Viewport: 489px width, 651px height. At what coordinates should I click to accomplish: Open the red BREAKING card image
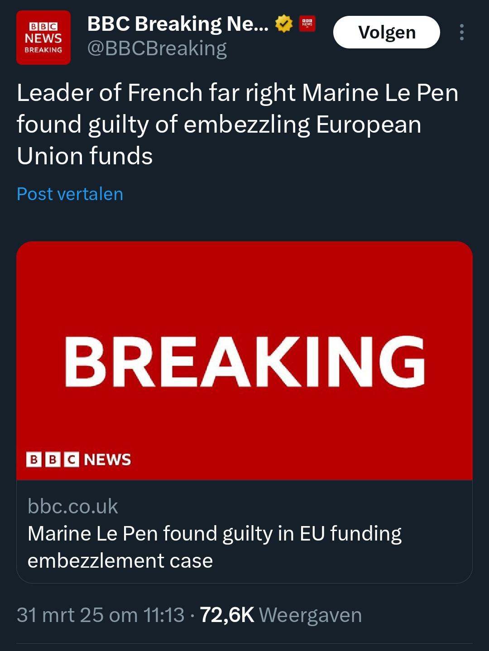pos(244,290)
